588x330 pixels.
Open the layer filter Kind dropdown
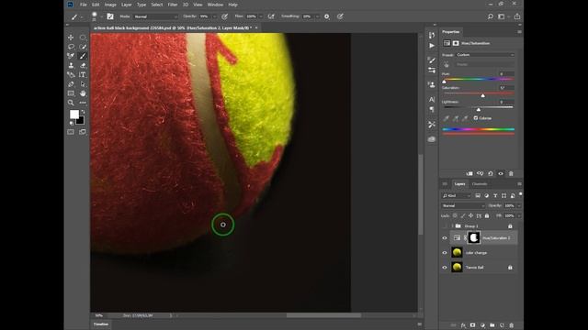click(x=456, y=195)
